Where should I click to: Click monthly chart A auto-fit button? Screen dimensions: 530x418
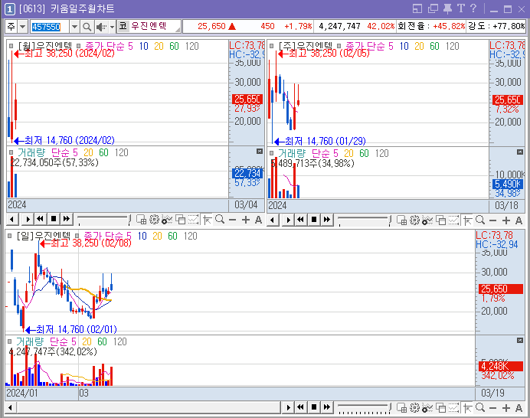(x=258, y=220)
